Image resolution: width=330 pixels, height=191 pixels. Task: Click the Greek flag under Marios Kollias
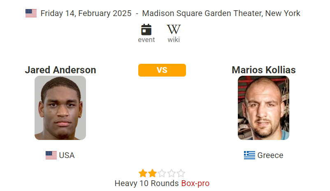pos(249,155)
